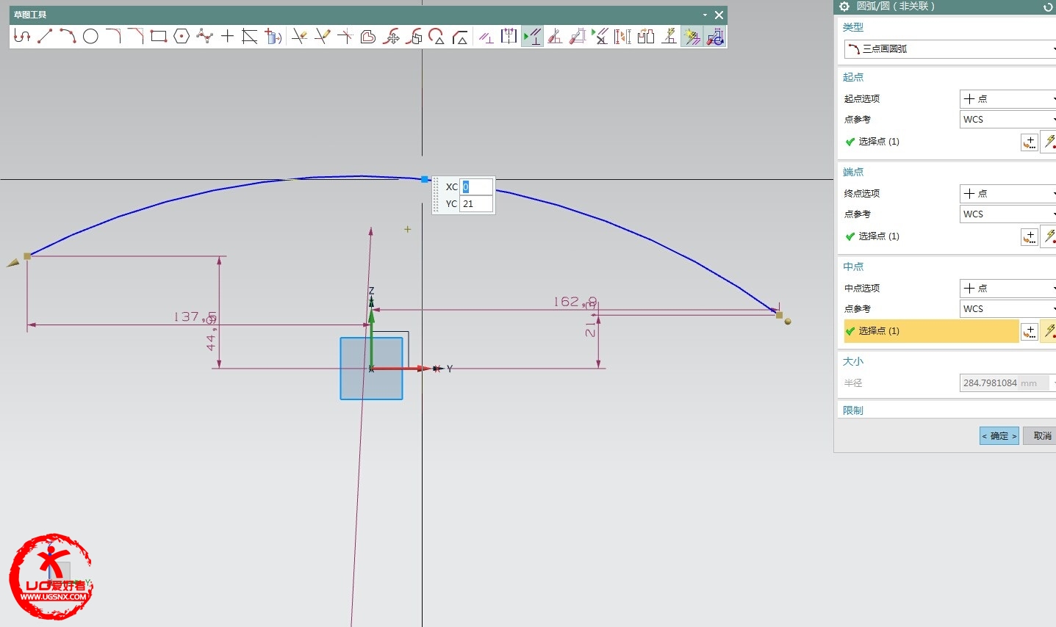Click the Auto Constrain icon
The image size is (1056, 627).
coord(555,36)
